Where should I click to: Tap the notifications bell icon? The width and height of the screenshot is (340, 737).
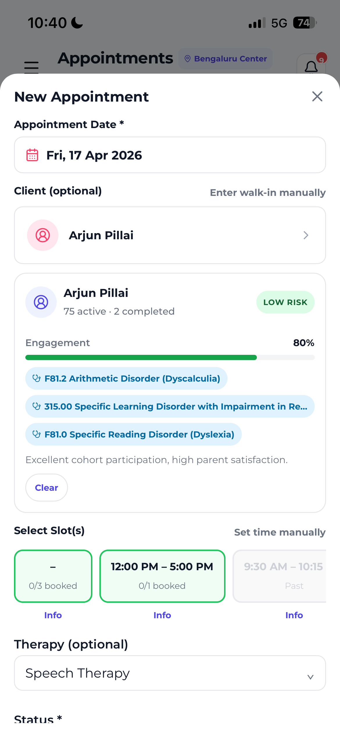[311, 67]
